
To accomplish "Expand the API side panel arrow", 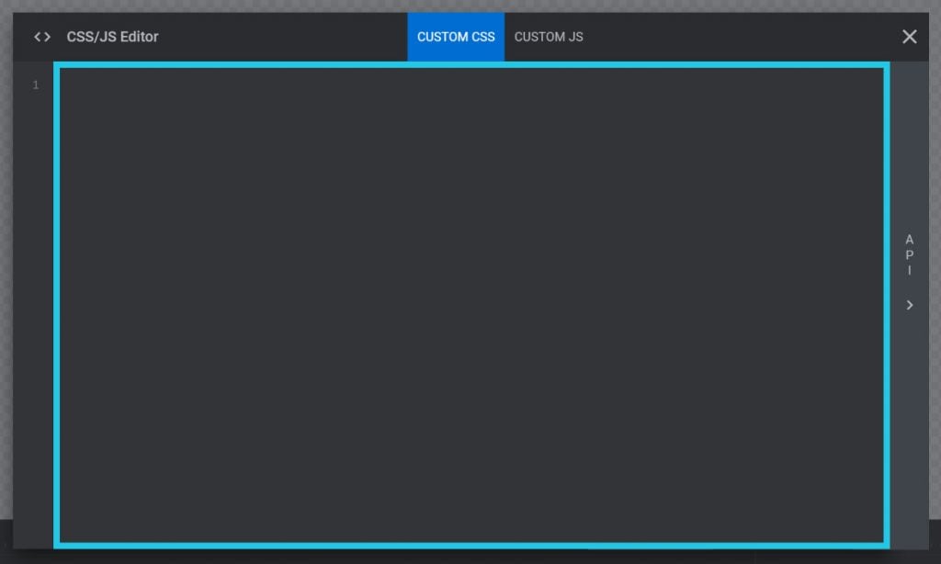I will [x=909, y=305].
